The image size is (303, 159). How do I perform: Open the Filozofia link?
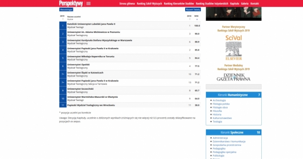[x=217, y=111]
